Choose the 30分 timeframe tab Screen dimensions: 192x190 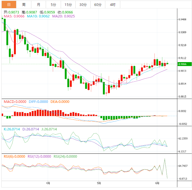point(83,4)
